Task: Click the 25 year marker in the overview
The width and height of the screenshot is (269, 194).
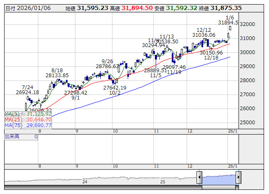Action: point(162,182)
